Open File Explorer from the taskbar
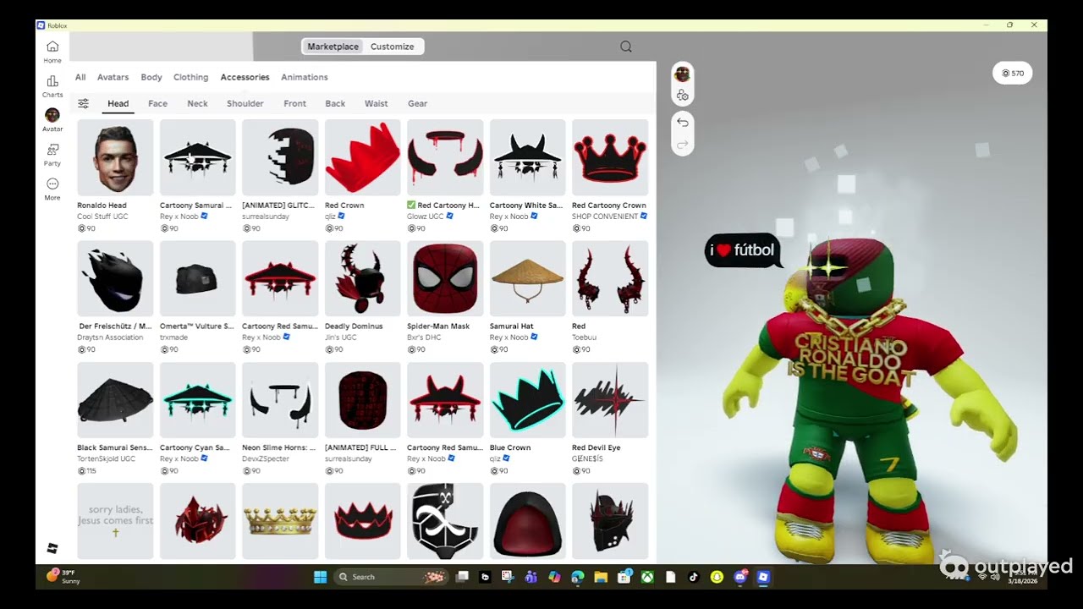Image resolution: width=1083 pixels, height=609 pixels. click(x=601, y=577)
